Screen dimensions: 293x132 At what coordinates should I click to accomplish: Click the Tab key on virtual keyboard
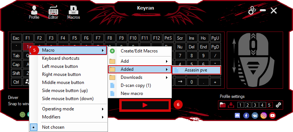16,56
